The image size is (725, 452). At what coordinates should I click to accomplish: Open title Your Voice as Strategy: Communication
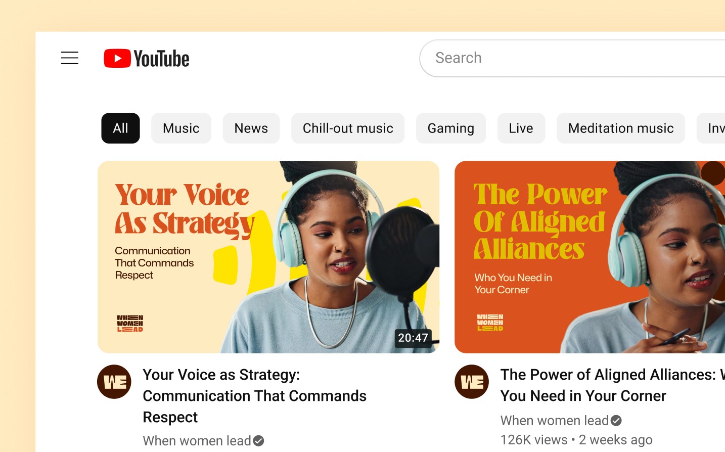(255, 396)
